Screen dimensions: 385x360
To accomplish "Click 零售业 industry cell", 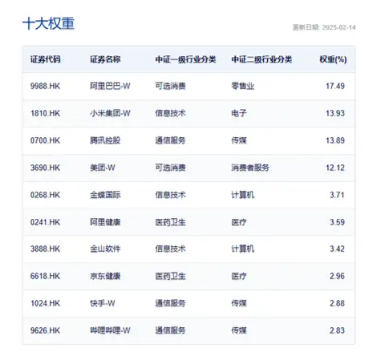I will [243, 86].
